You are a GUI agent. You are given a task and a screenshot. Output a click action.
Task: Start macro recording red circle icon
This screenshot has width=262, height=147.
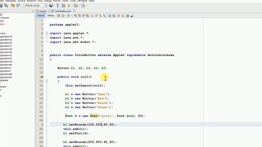pyautogui.click(x=119, y=16)
